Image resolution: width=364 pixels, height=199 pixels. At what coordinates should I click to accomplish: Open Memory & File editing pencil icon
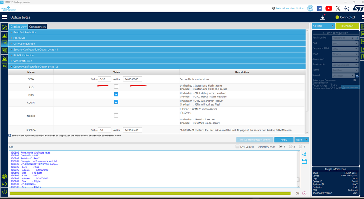pyautogui.click(x=4, y=28)
